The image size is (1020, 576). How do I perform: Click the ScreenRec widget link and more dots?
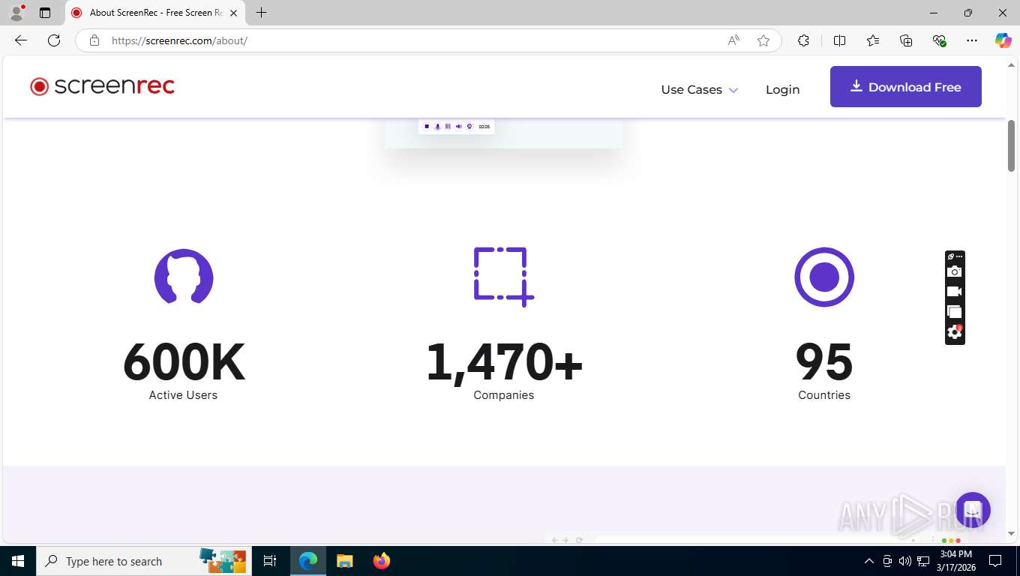pos(955,256)
